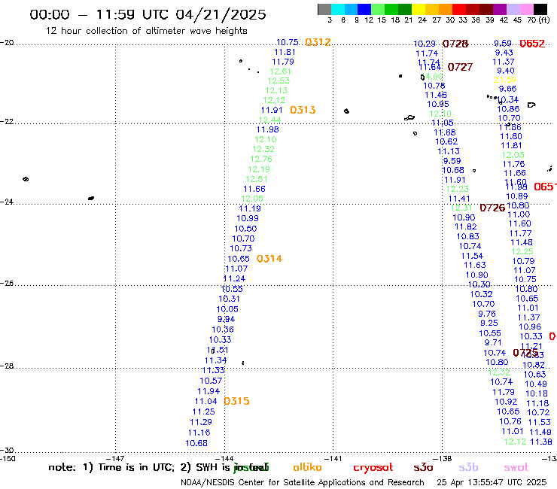
Task: Select the yellow swatch in the color scale
Action: (419, 9)
